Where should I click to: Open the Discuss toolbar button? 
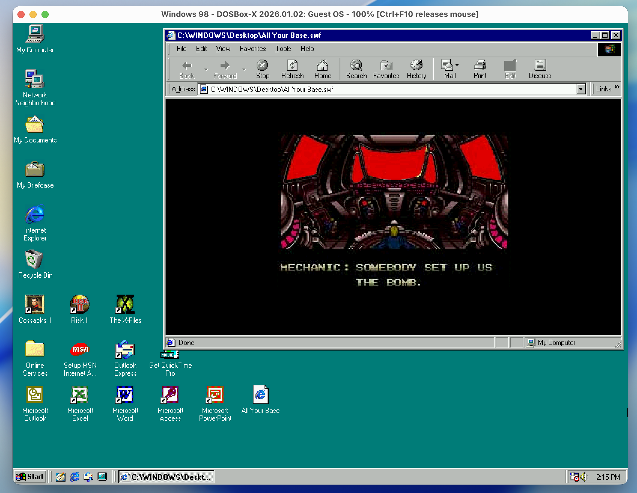[x=540, y=69]
